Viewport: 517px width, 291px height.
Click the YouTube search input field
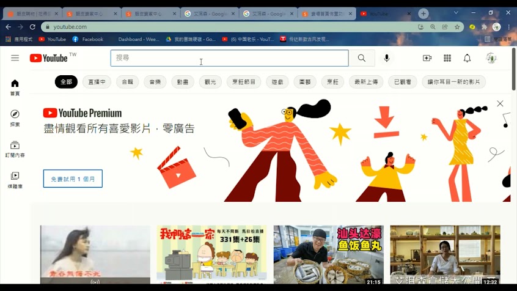point(230,58)
